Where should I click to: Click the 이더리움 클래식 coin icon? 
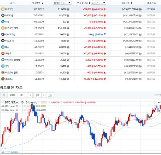point(3,60)
